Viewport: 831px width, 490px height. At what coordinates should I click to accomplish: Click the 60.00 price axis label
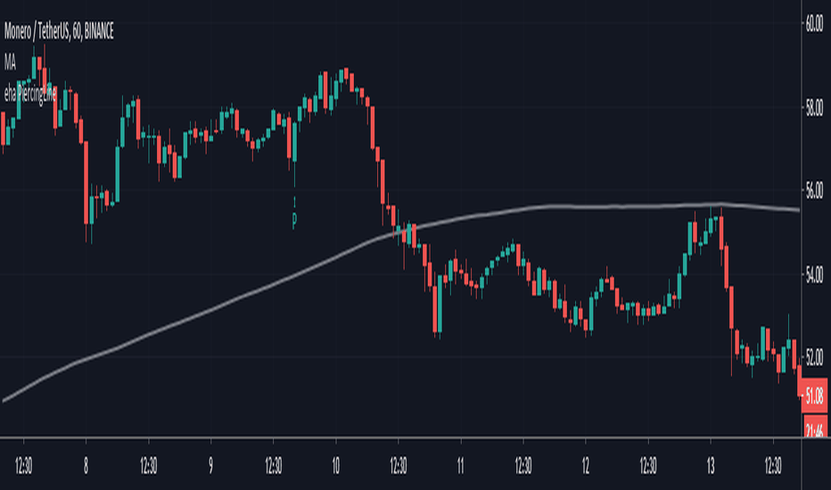coord(814,25)
